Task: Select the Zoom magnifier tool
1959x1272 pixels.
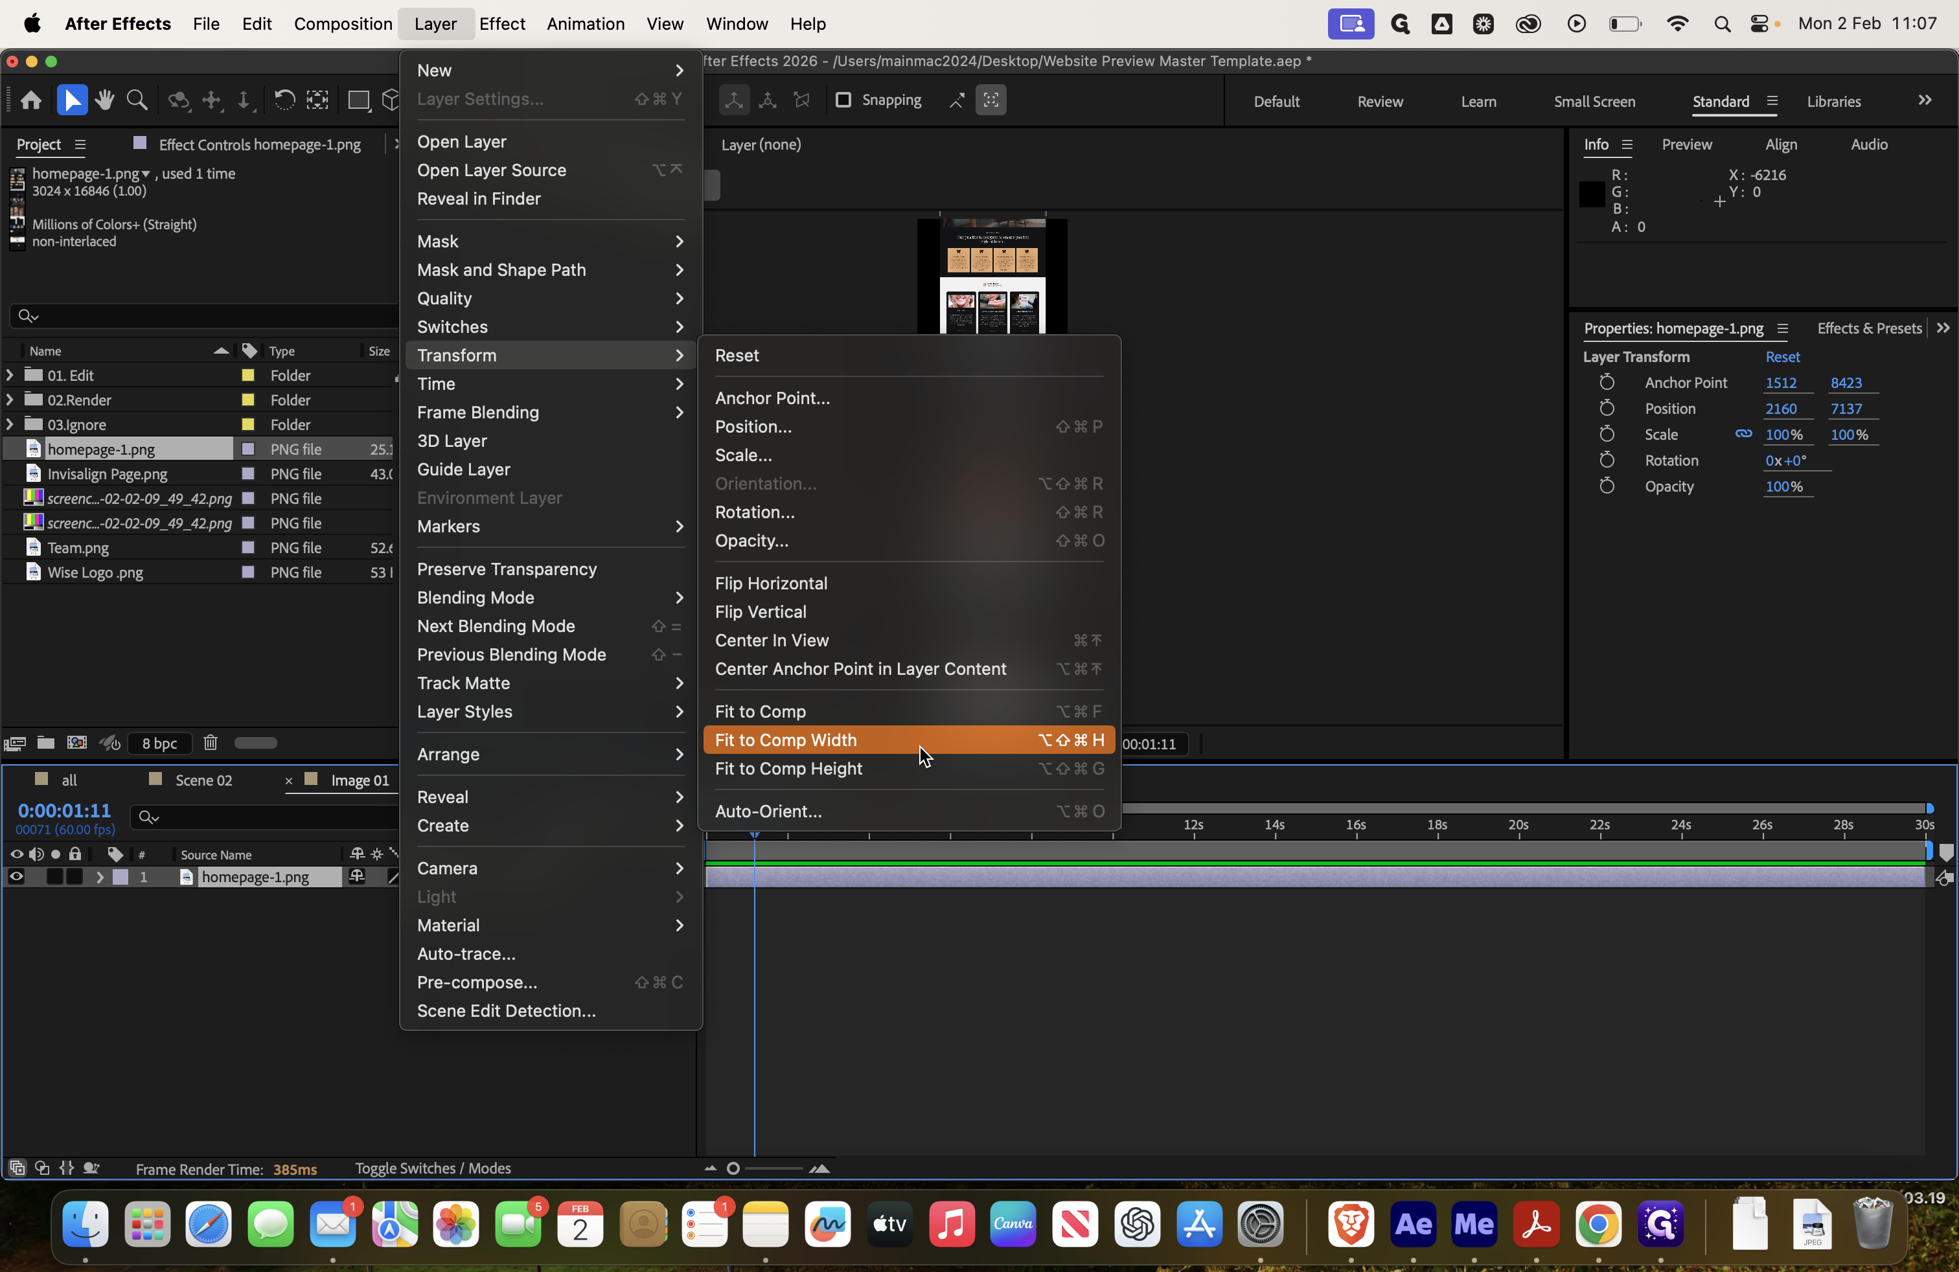Action: coord(137,100)
